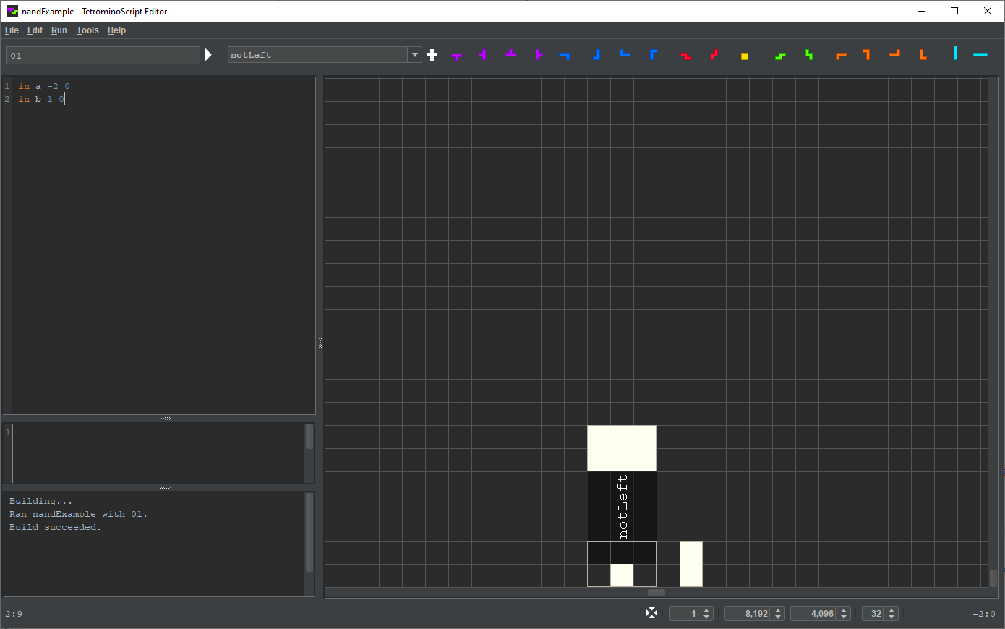Select the vertical red Z tetromino

tap(714, 55)
